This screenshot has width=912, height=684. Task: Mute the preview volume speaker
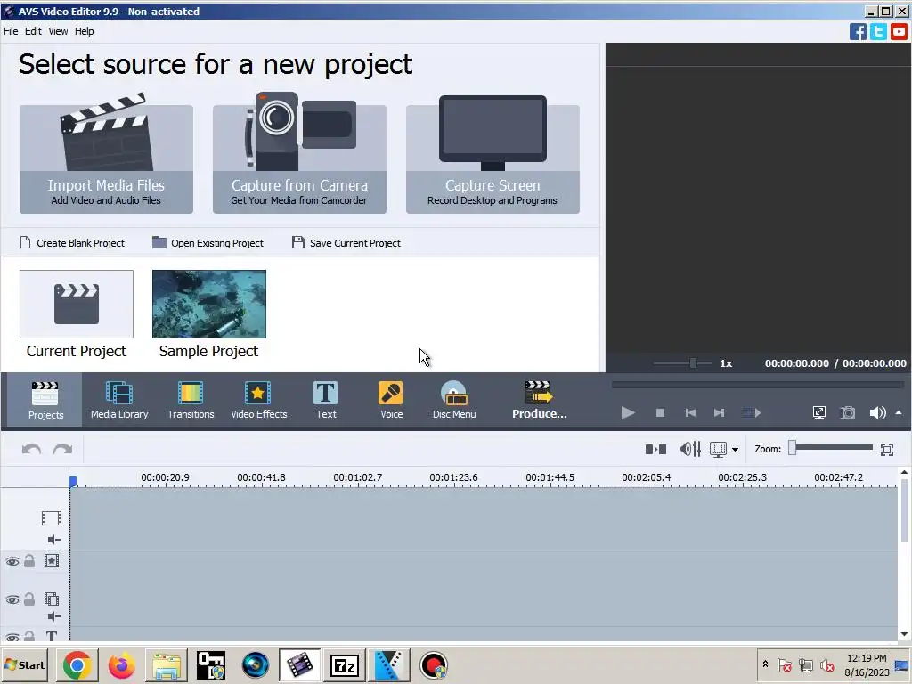point(877,413)
